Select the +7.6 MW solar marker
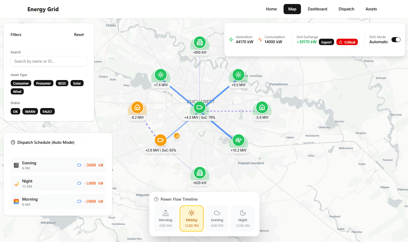Image resolution: width=408 pixels, height=242 pixels. click(160, 75)
